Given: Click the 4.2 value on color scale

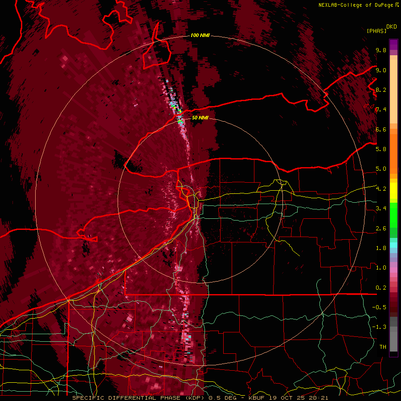Looking at the screenshot, I should 381,188.
